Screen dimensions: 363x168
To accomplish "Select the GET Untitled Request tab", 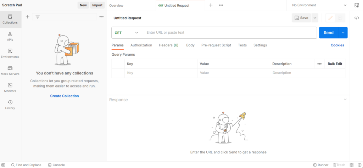I will tap(180, 6).
